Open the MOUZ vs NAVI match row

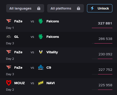tap(59, 86)
